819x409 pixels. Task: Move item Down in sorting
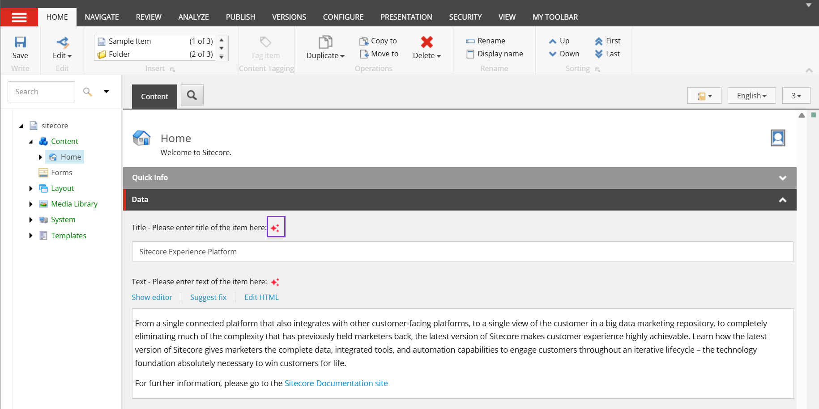pos(564,54)
